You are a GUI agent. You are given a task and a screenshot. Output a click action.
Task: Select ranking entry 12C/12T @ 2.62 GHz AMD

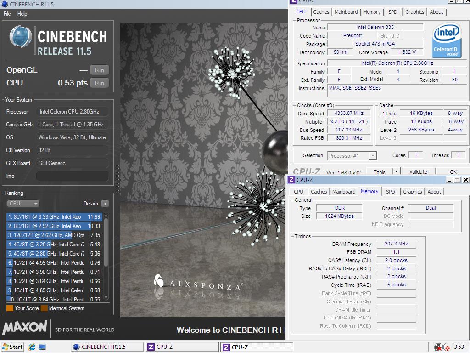pyautogui.click(x=54, y=235)
